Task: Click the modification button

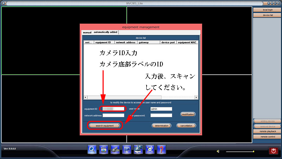Action: pyautogui.click(x=188, y=114)
